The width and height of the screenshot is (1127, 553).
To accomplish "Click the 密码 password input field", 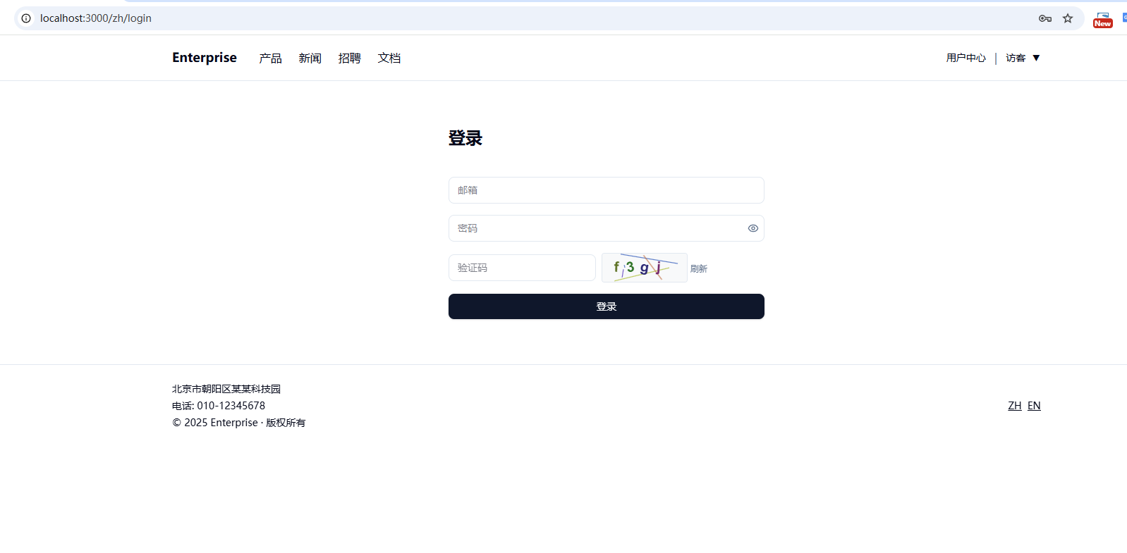I will tap(607, 228).
